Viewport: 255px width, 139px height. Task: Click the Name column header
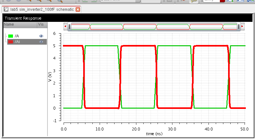(x=9, y=24)
